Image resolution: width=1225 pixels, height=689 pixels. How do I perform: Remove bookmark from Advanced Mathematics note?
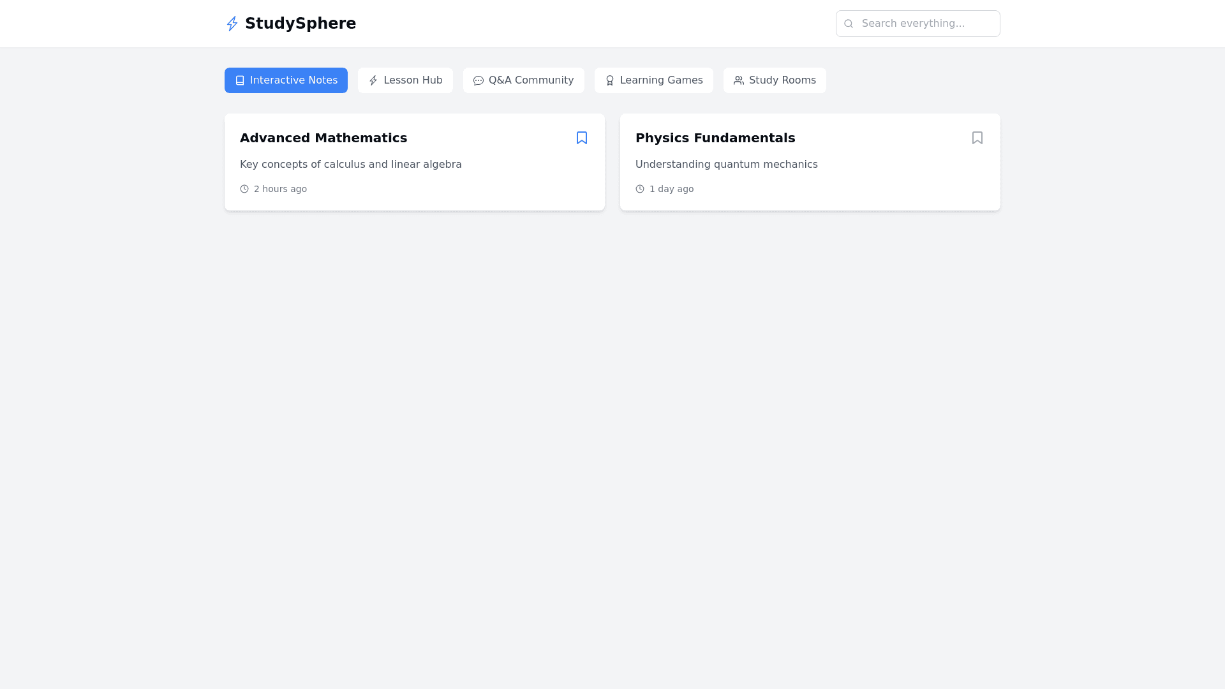(x=582, y=138)
